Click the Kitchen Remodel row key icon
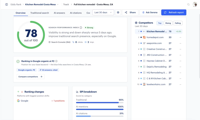200x120 pixels. coord(144,31)
